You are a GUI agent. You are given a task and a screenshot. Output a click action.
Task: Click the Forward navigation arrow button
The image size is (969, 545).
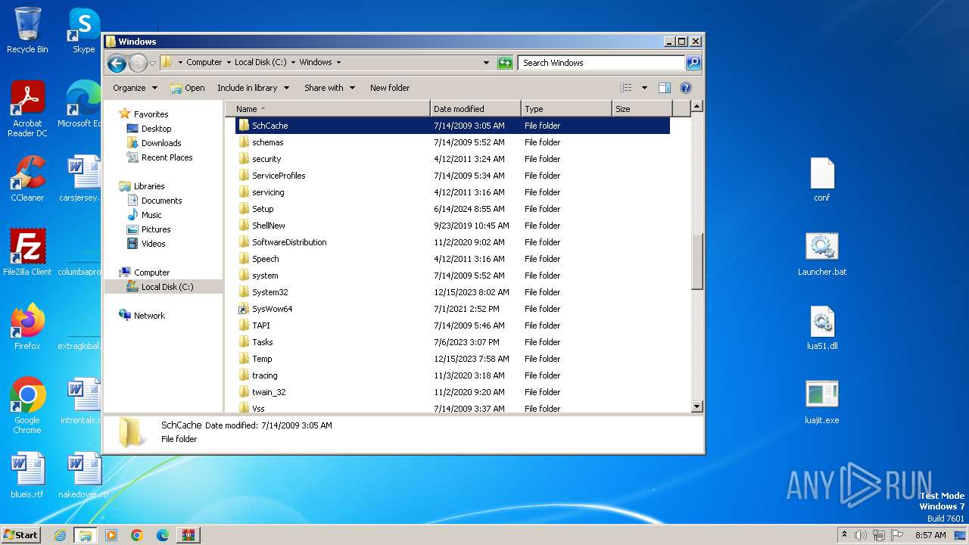point(138,63)
